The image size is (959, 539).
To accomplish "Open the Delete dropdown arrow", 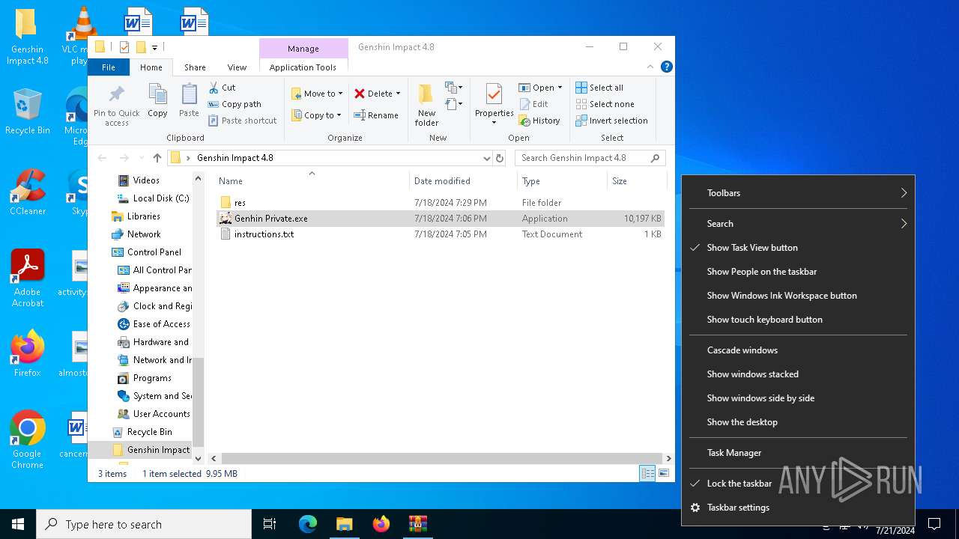I will 398,94.
